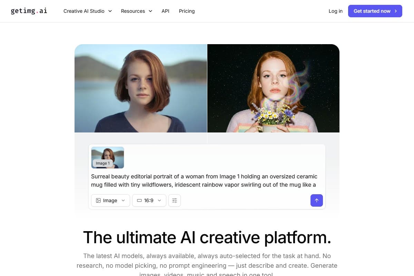Image resolution: width=414 pixels, height=276 pixels.
Task: Click the chevron beside Resources
Action: click(x=150, y=11)
